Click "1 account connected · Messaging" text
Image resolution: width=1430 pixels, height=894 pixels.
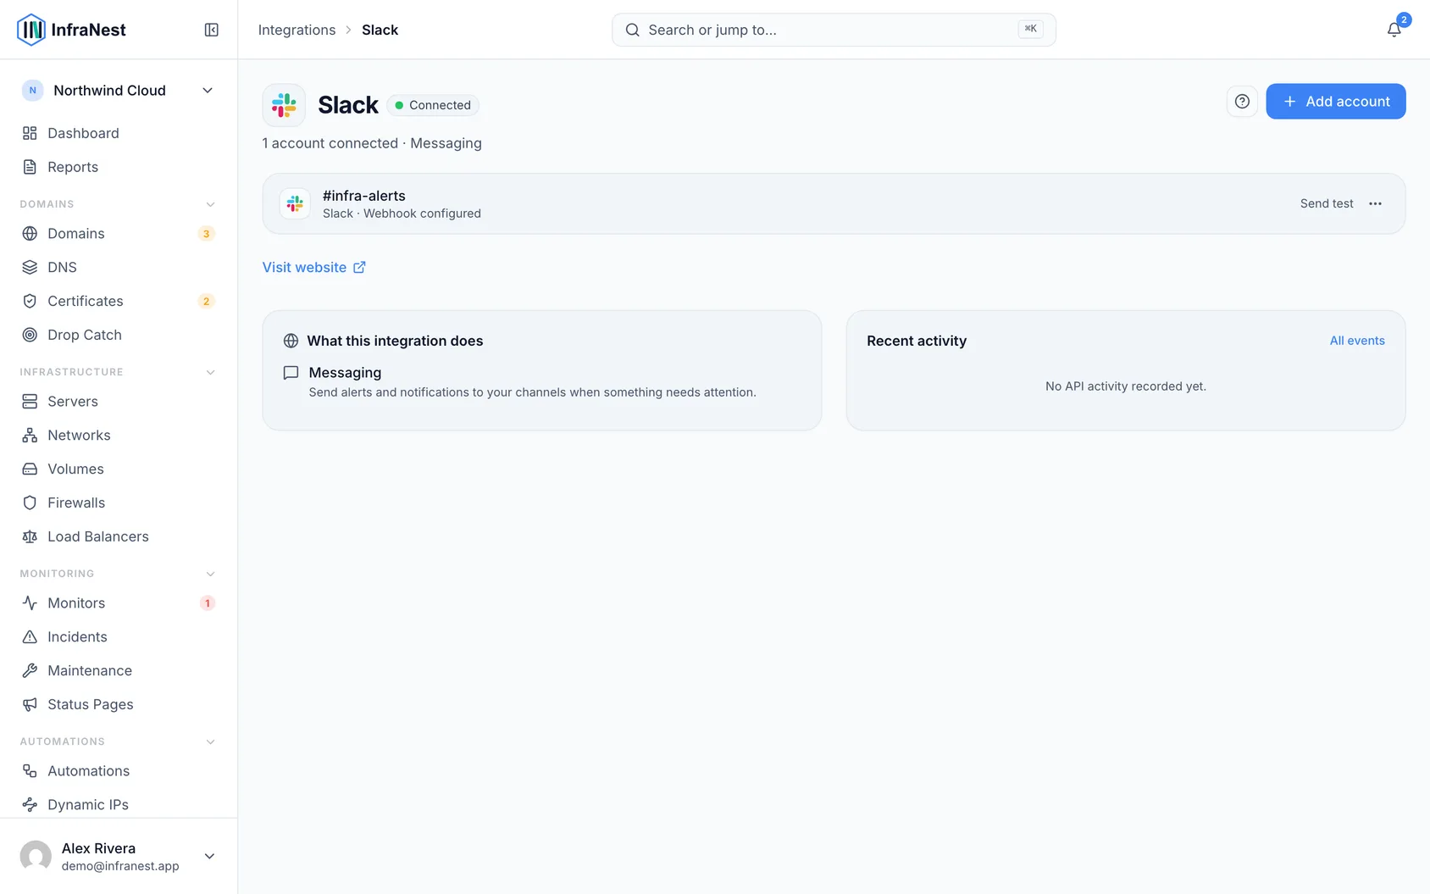coord(372,143)
